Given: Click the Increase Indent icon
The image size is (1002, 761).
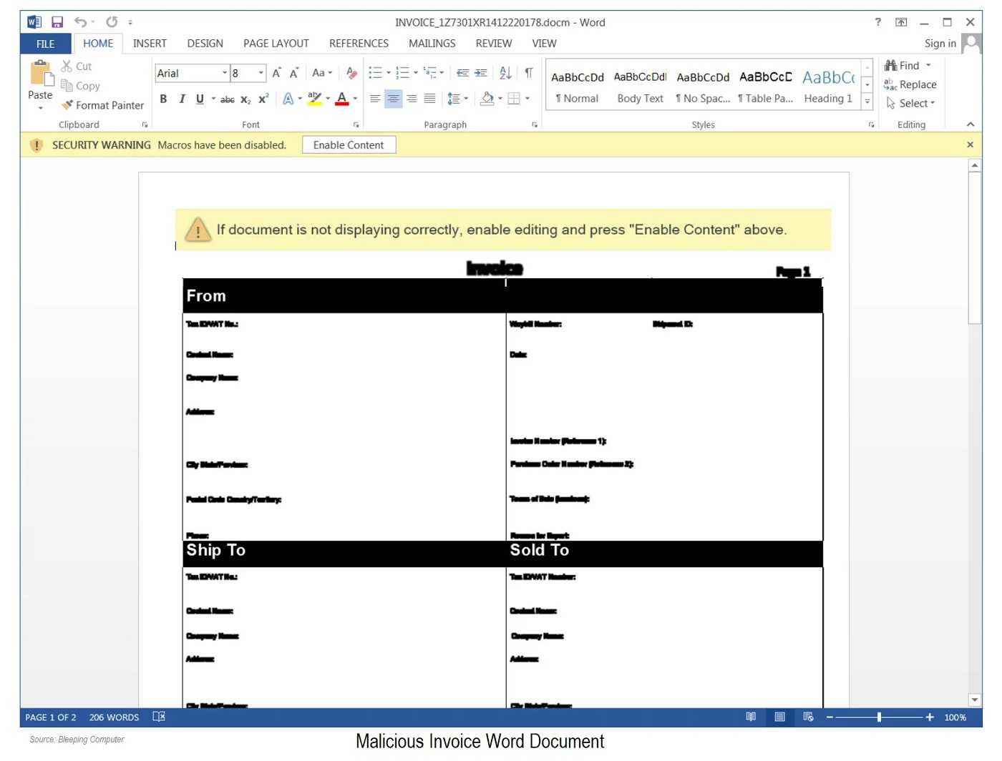Looking at the screenshot, I should [481, 72].
